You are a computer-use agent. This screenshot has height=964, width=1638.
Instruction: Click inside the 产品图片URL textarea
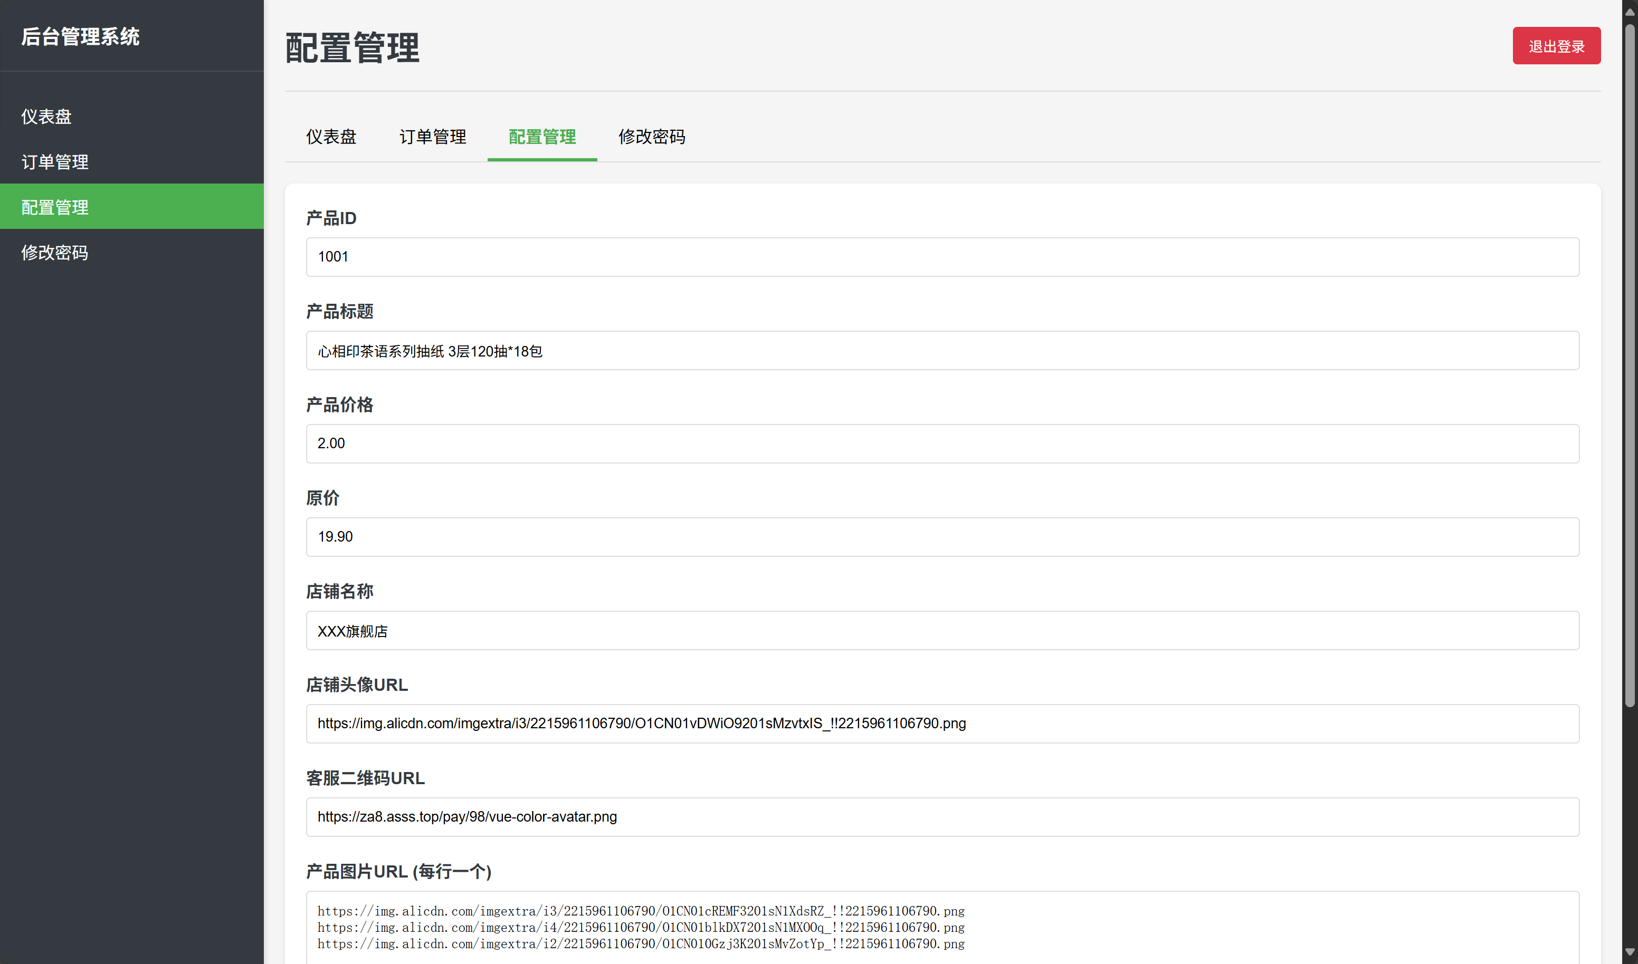[942, 928]
